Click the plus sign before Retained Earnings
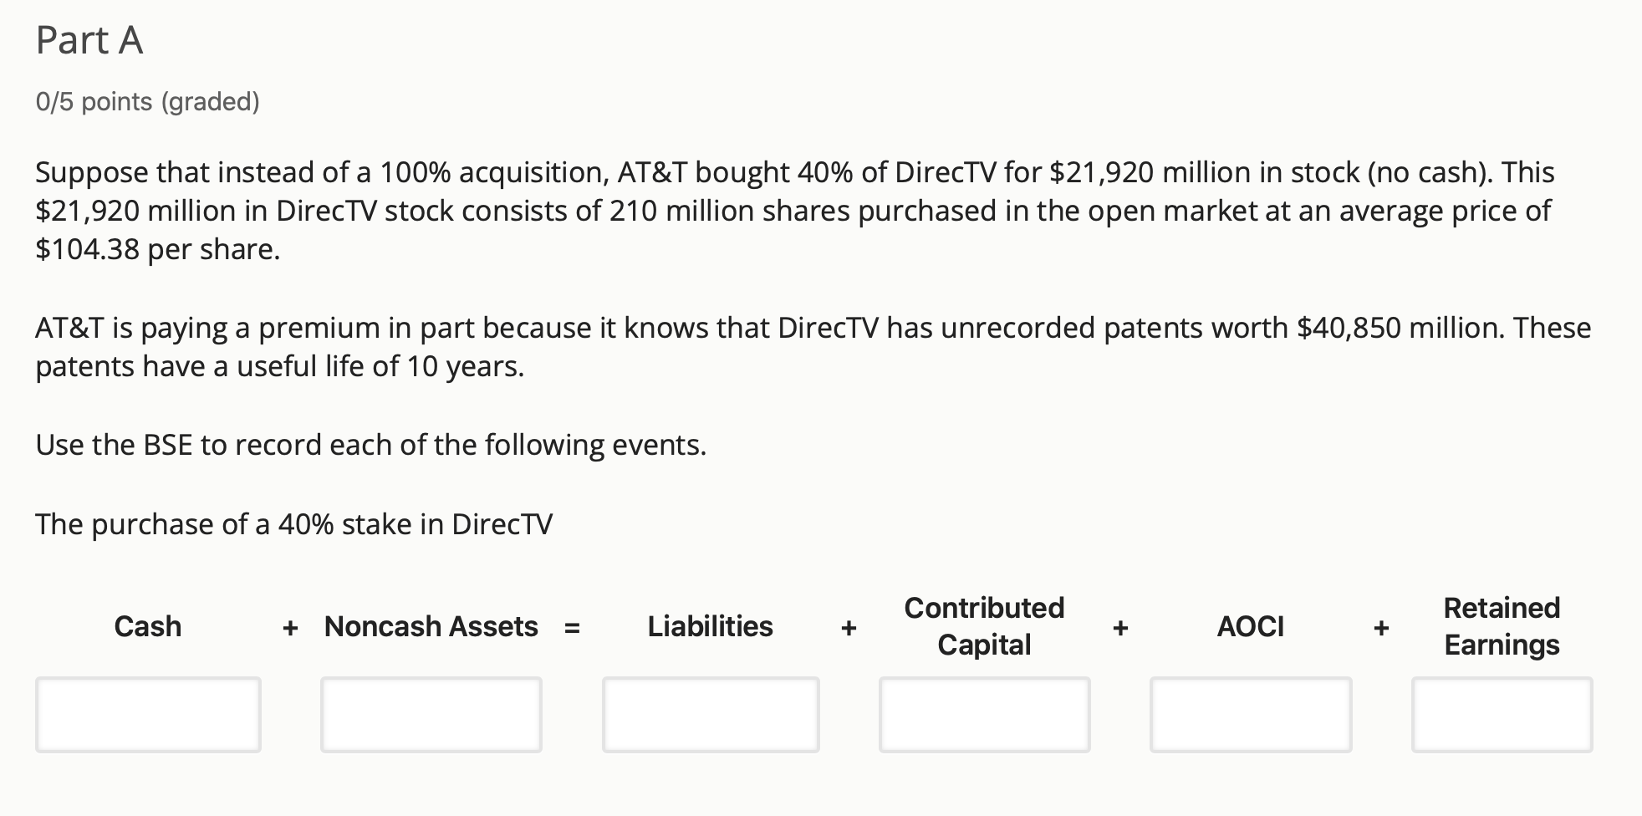The width and height of the screenshot is (1642, 816). pos(1381,627)
